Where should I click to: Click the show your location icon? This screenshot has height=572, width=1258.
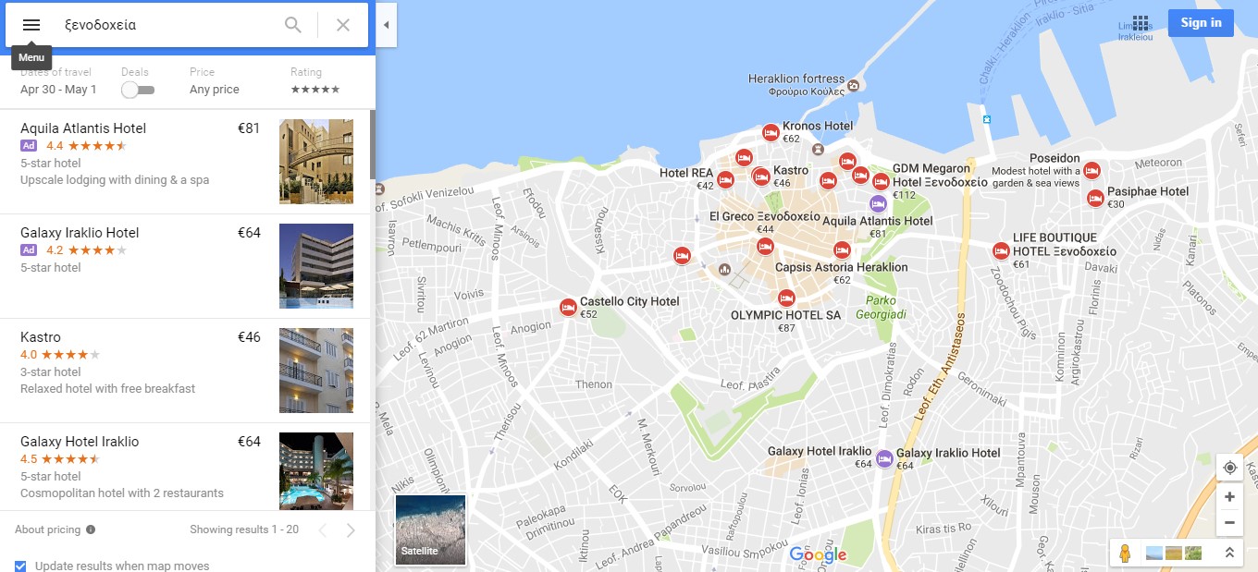click(x=1229, y=468)
